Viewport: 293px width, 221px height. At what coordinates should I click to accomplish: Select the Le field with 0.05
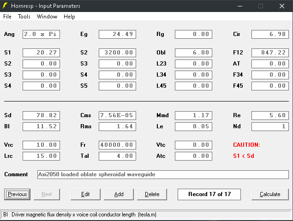[x=193, y=126]
